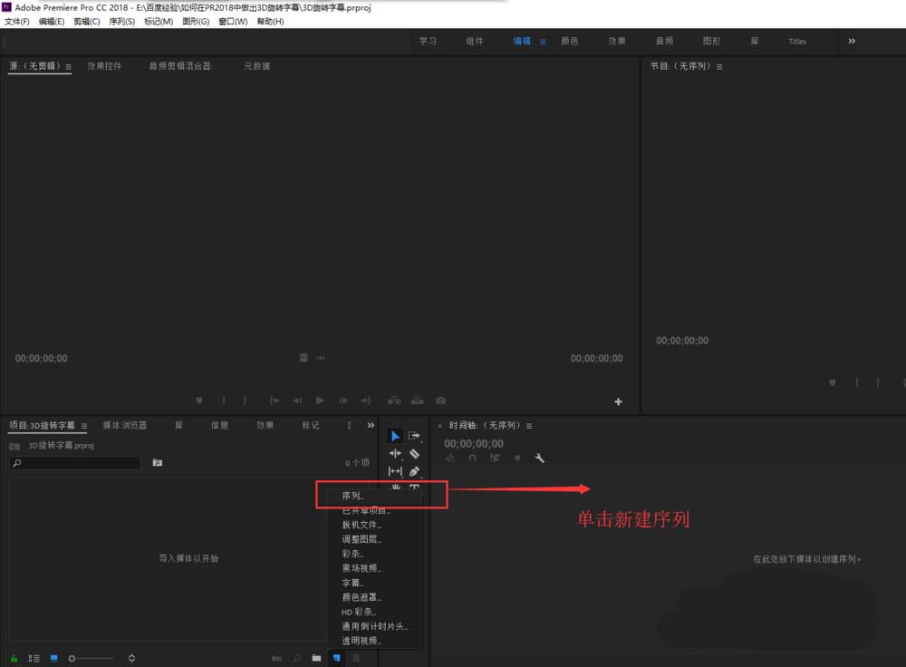Viewport: 906px width, 667px height.
Task: Open the Project panel hamburger menu
Action: 83,425
